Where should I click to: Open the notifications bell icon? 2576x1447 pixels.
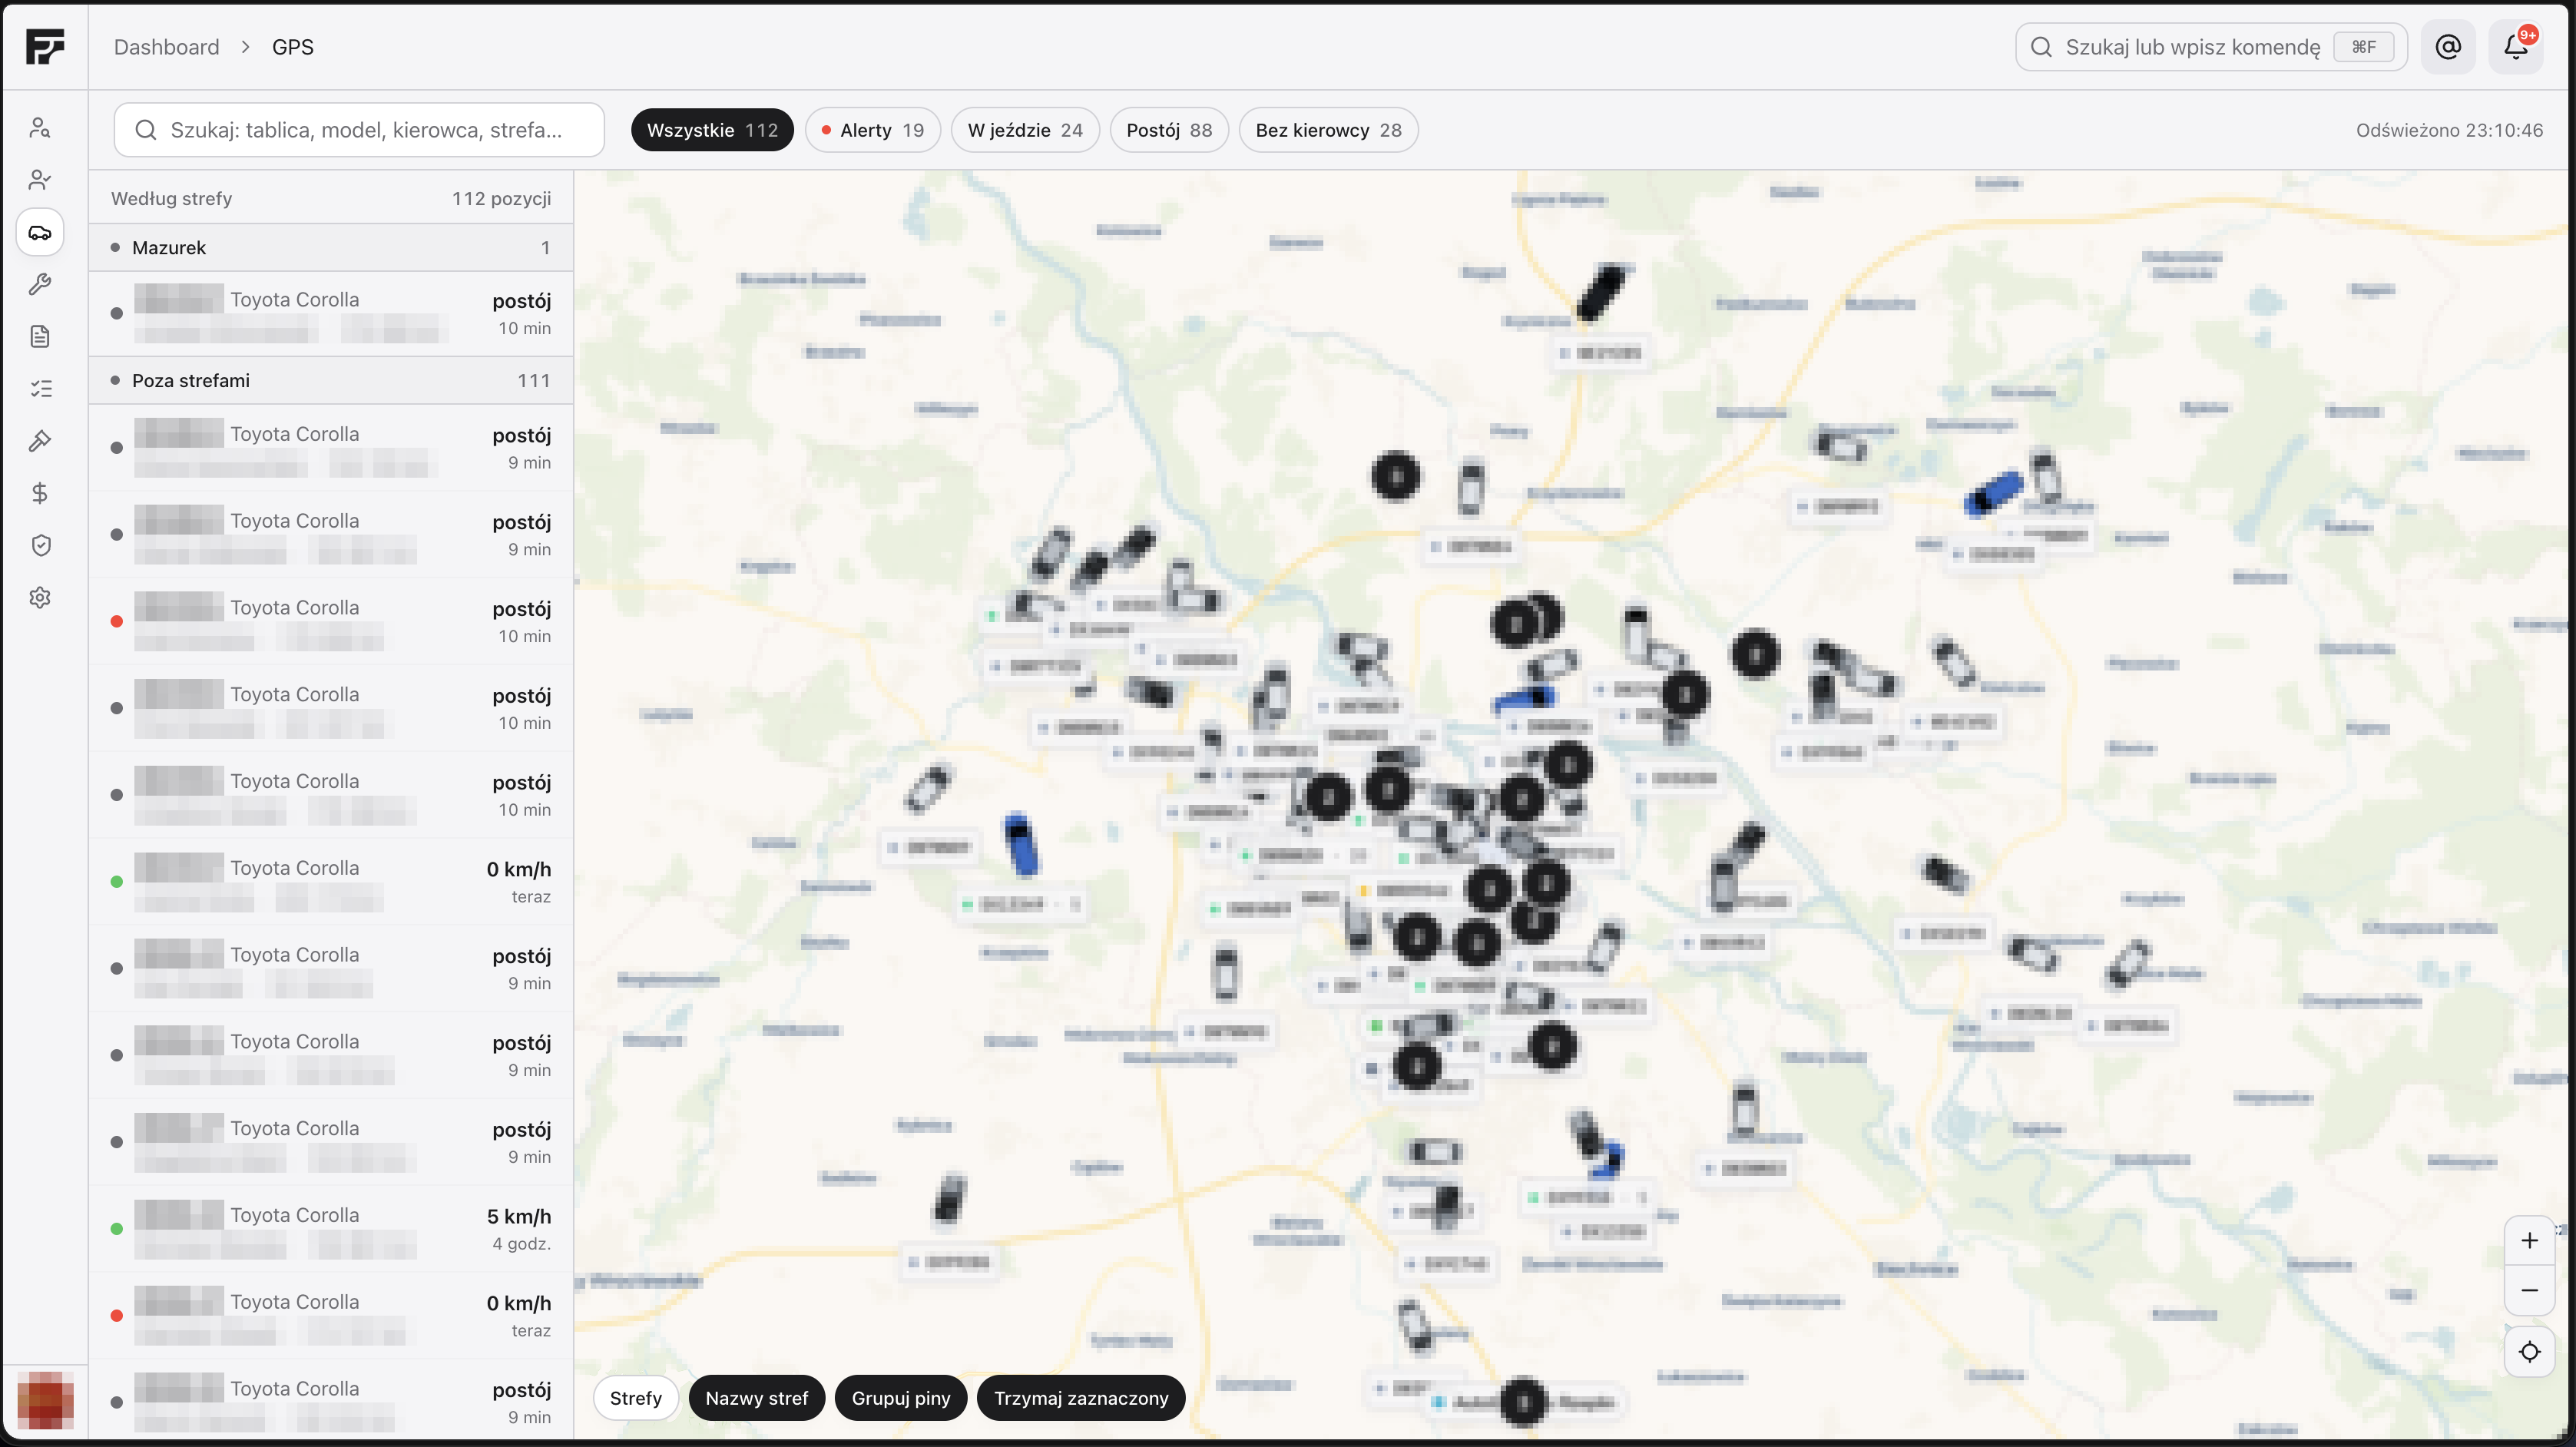point(2516,47)
